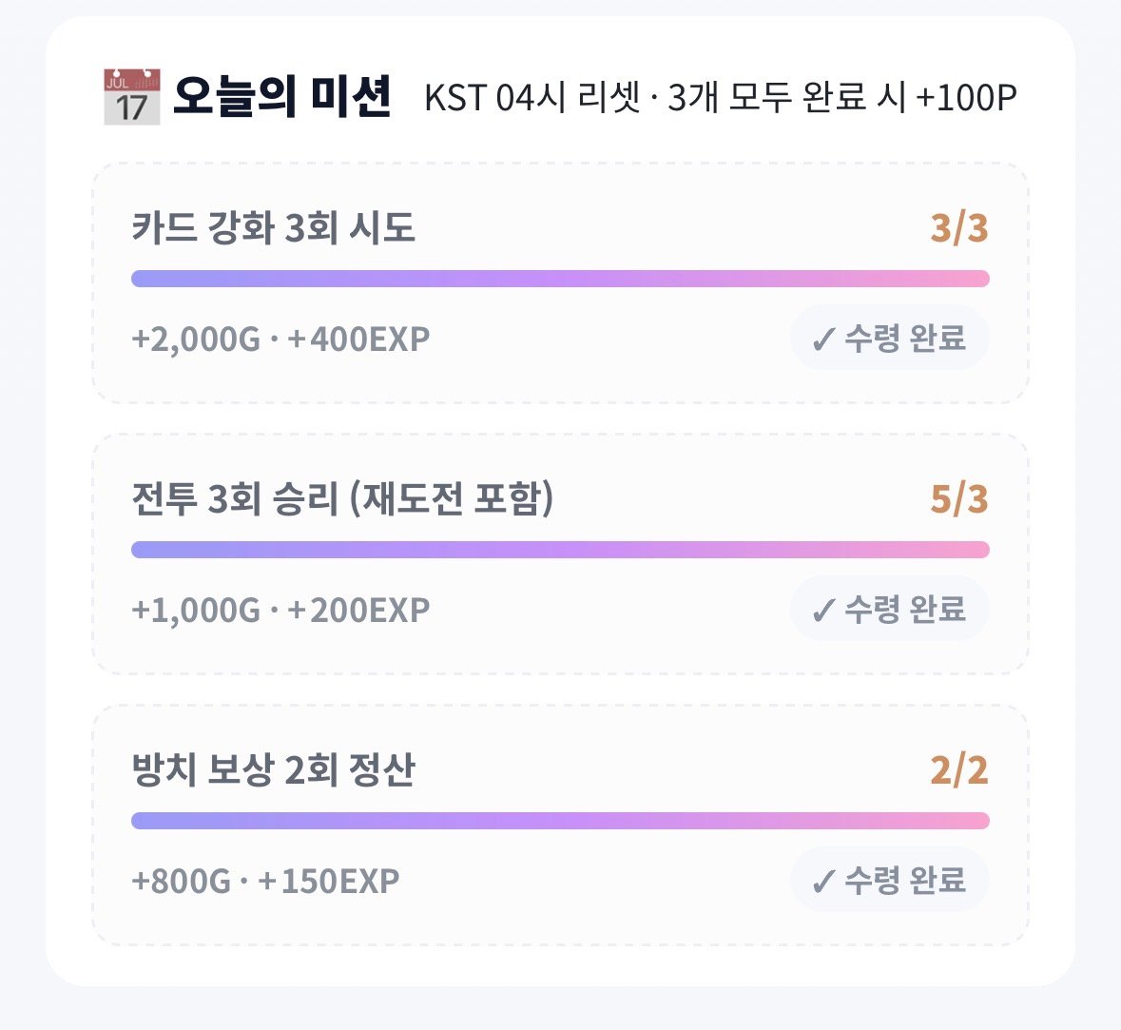Click the +800G · +150EXP reward text
Viewport: 1121px width, 1030px height.
[265, 882]
